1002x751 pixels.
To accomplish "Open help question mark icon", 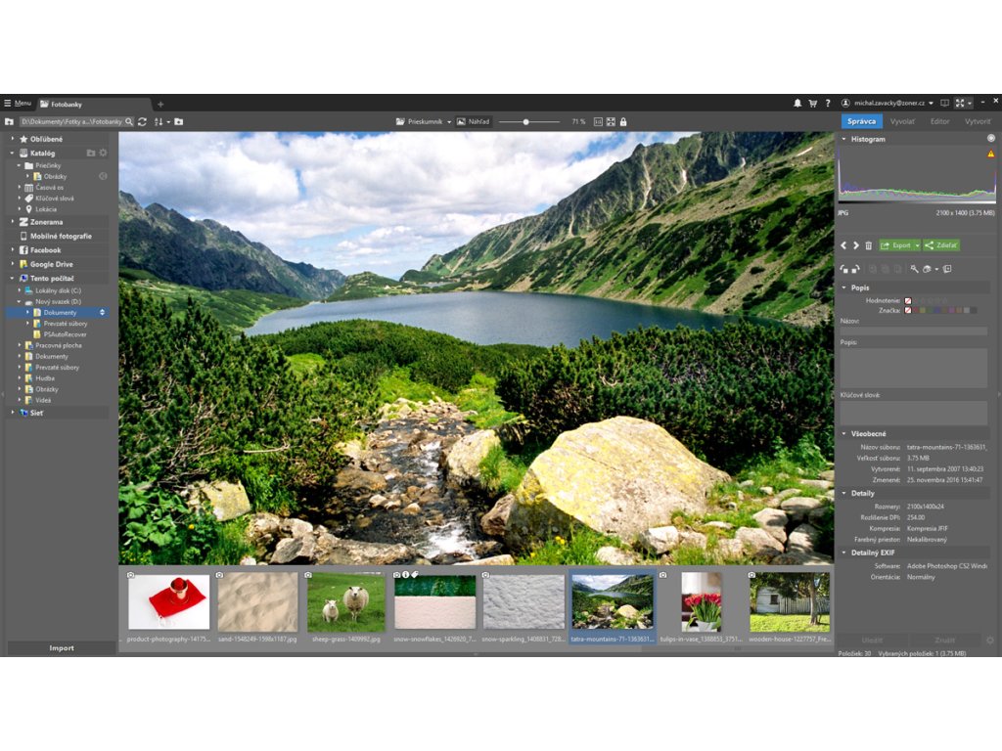I will pos(828,103).
